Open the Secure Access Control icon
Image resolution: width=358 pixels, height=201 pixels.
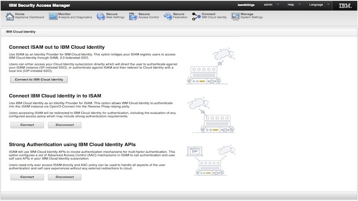133,17
